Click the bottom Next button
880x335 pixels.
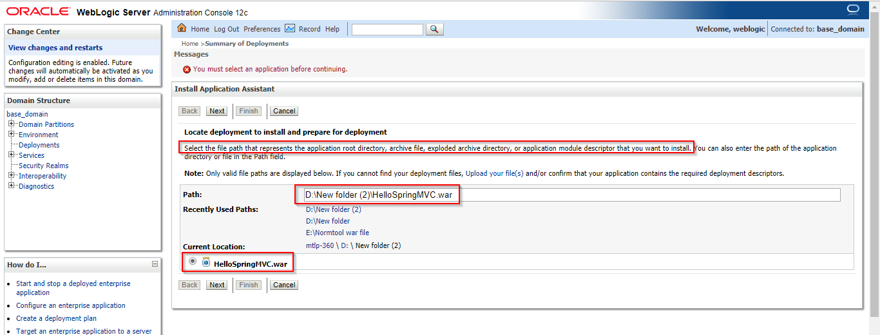tap(217, 285)
